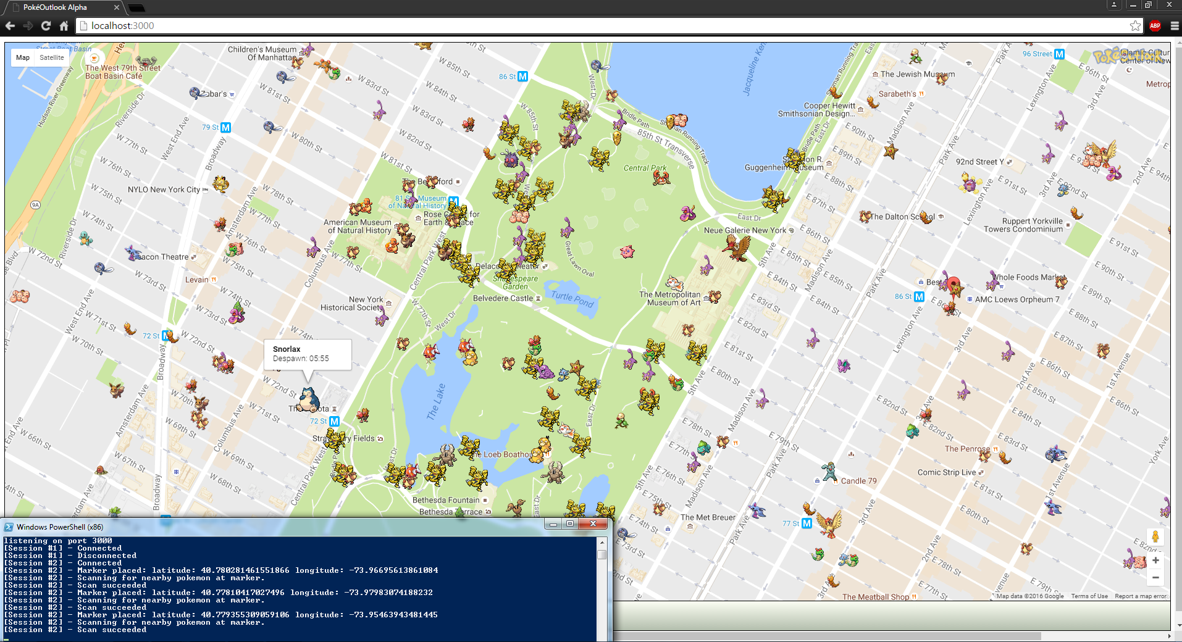Image resolution: width=1182 pixels, height=642 pixels.
Task: Click the 'American Museum of Natural History' label
Action: 358,227
